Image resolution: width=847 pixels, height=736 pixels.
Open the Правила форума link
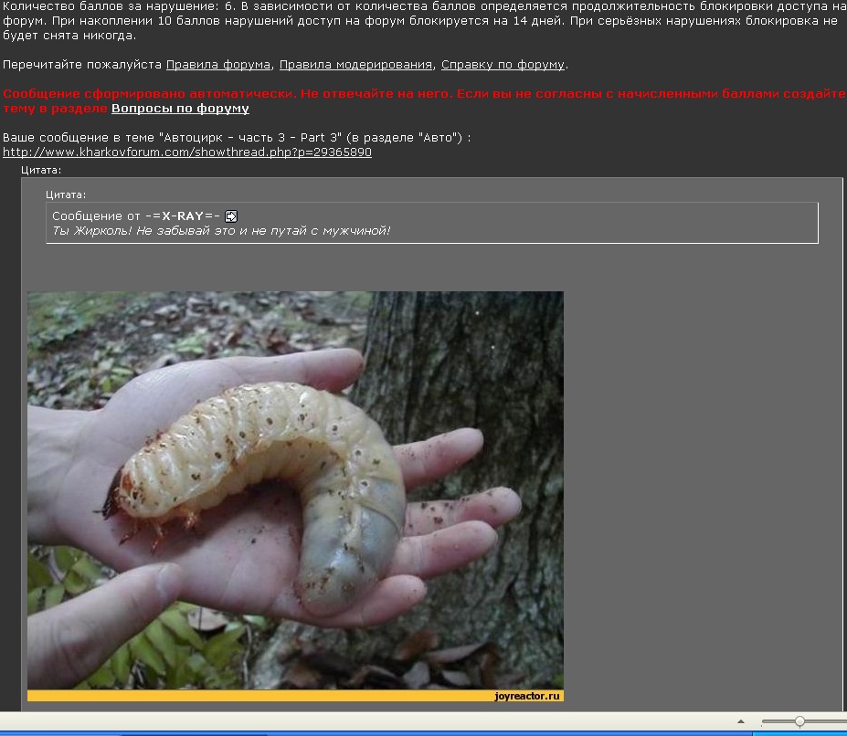[218, 65]
